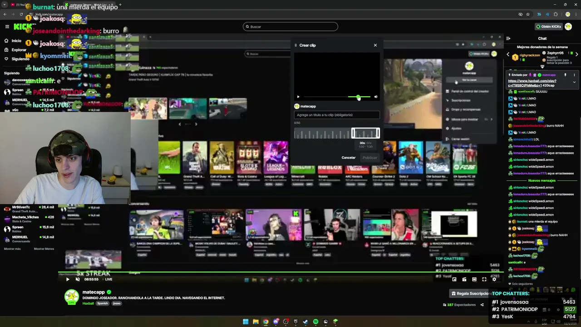Click the Buscar search field
The image size is (581, 327).
pos(290,26)
